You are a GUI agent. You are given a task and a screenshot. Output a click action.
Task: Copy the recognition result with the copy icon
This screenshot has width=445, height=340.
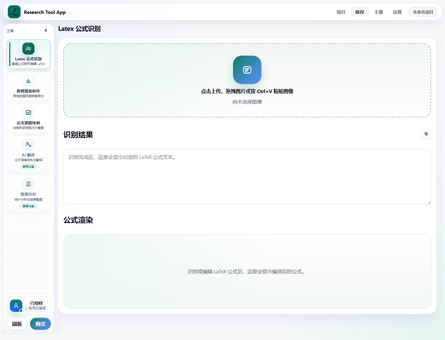pos(426,134)
